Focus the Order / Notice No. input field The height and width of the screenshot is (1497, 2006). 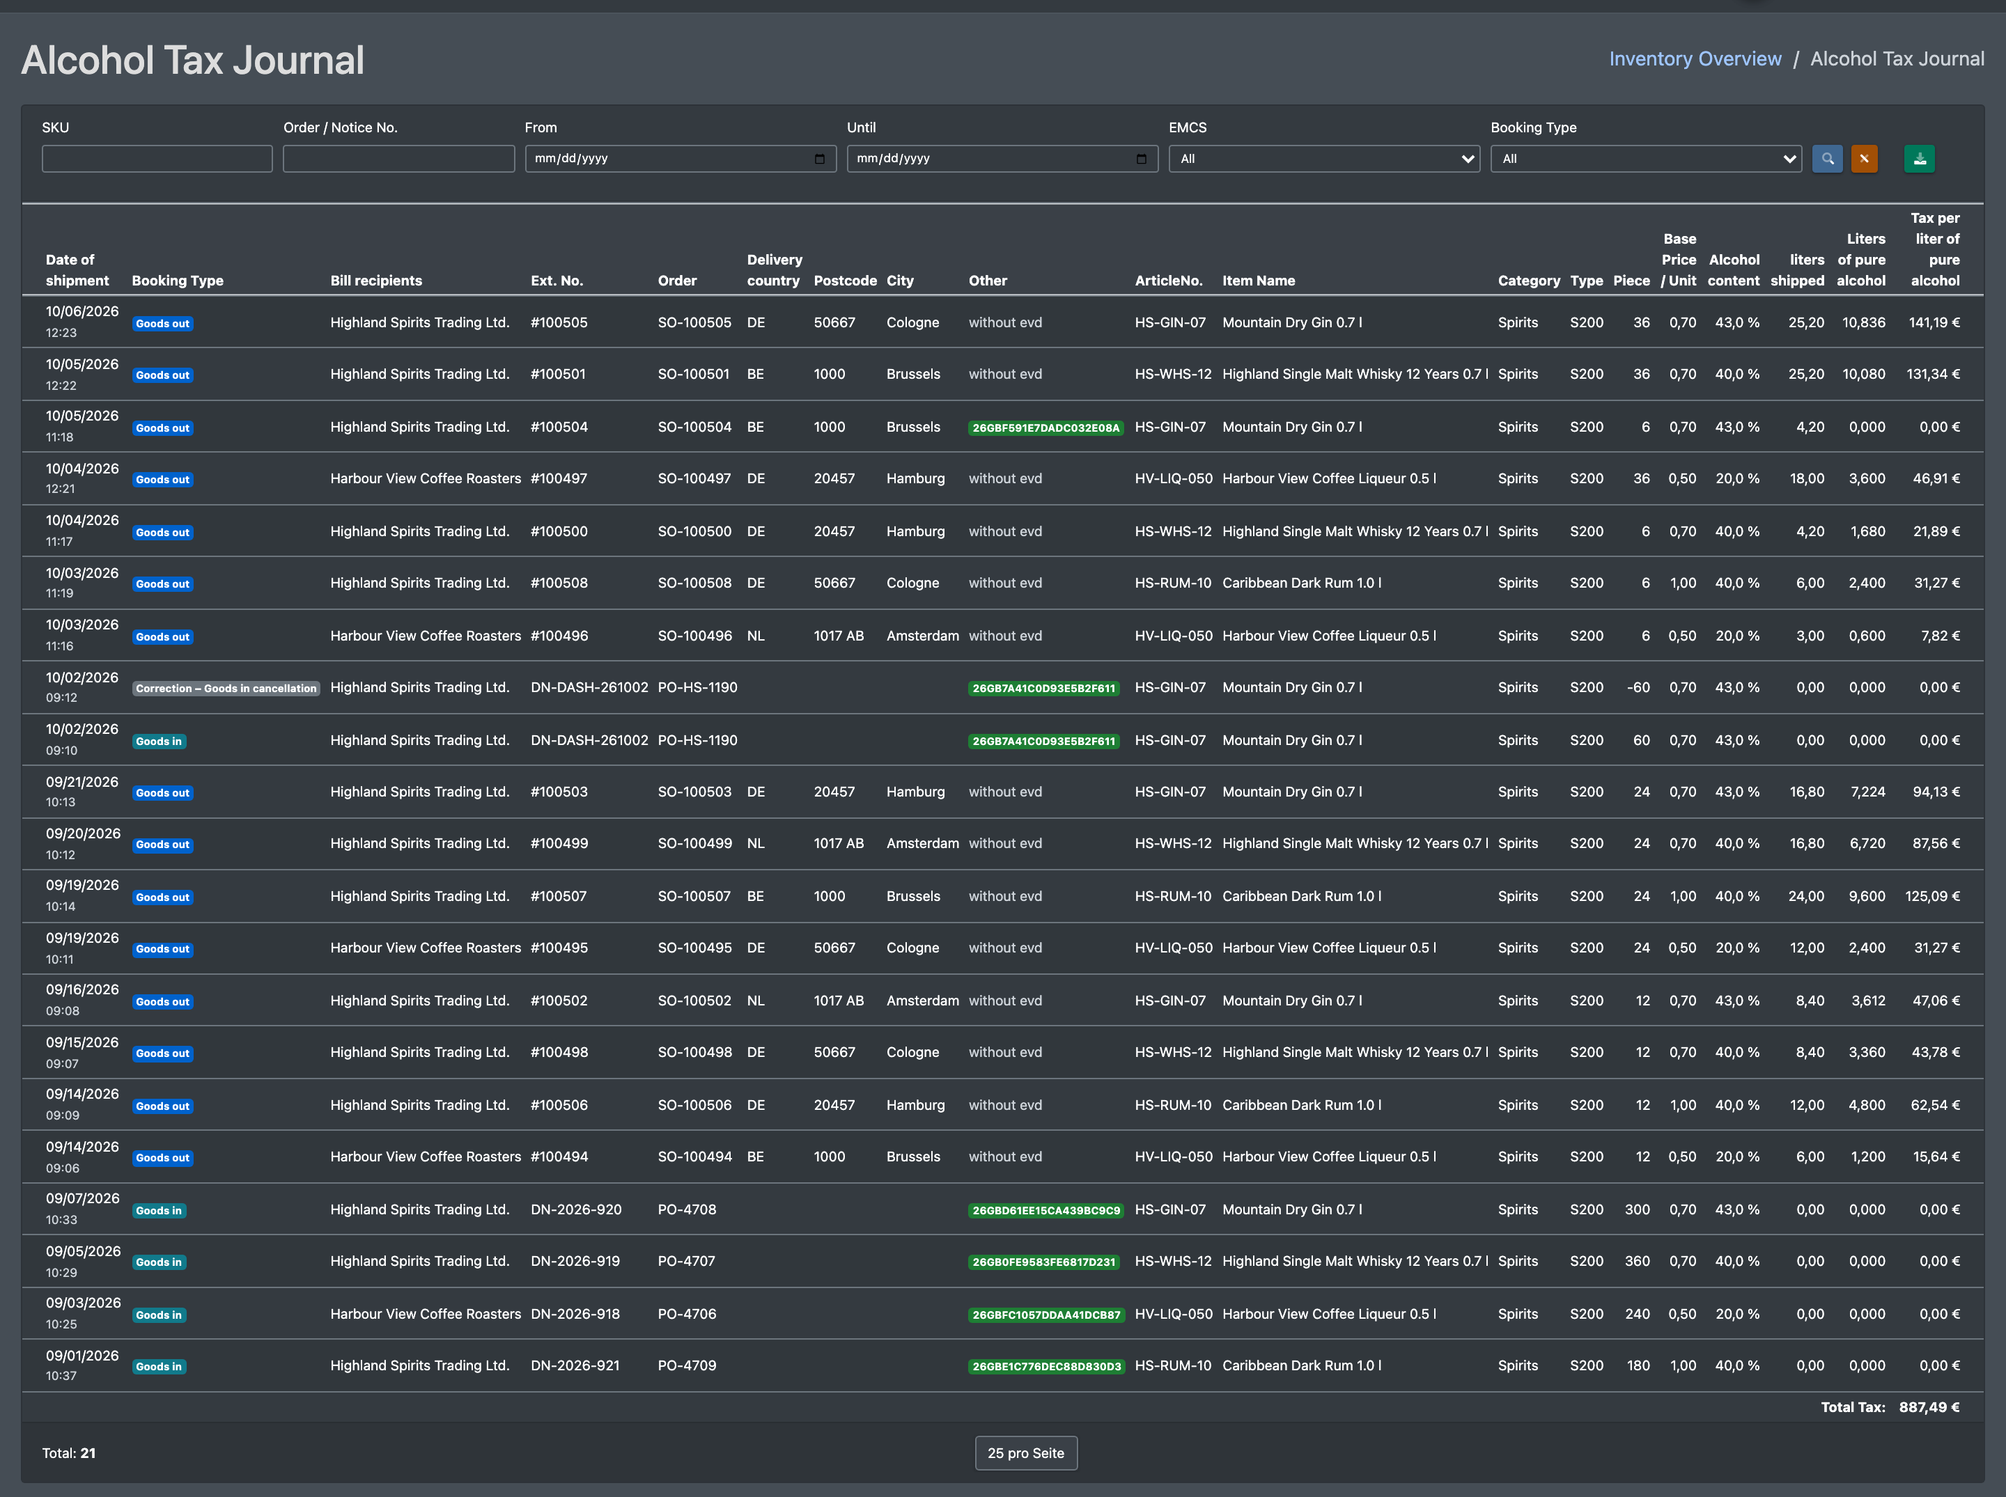399,159
